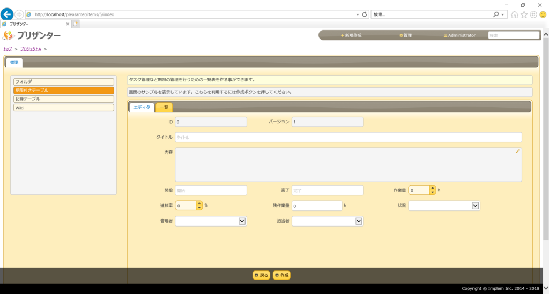Refresh the page with reload icon
This screenshot has height=294, width=549.
click(x=365, y=14)
